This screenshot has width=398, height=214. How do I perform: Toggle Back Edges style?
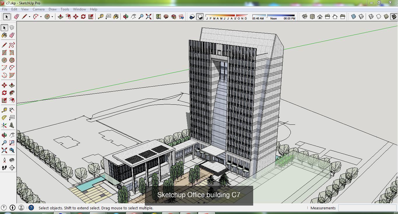pyautogui.click(x=361, y=17)
